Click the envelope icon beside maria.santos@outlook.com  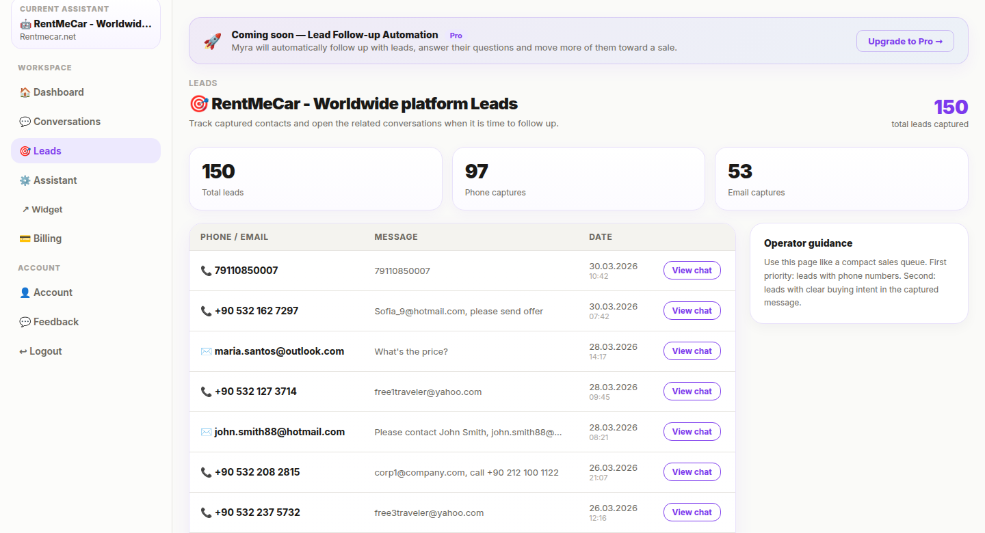coord(206,351)
